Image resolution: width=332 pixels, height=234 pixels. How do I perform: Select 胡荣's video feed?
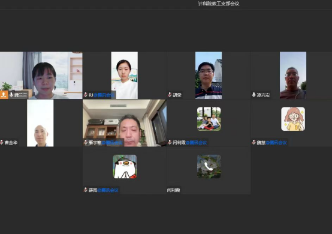pyautogui.click(x=209, y=75)
